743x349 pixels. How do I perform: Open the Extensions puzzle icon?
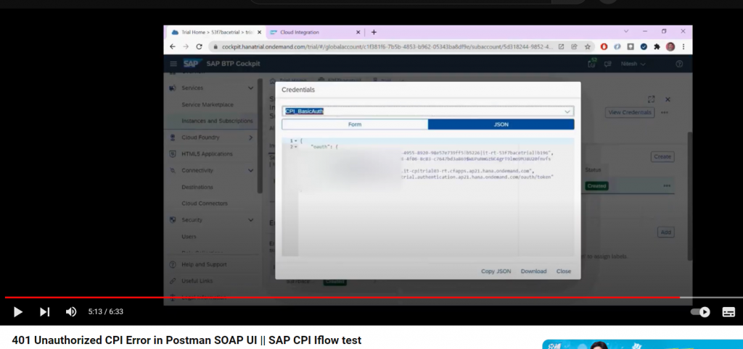point(657,47)
